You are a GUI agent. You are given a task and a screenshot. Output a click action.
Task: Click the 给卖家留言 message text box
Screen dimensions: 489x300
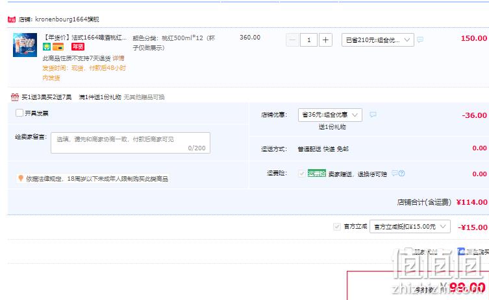pyautogui.click(x=131, y=143)
